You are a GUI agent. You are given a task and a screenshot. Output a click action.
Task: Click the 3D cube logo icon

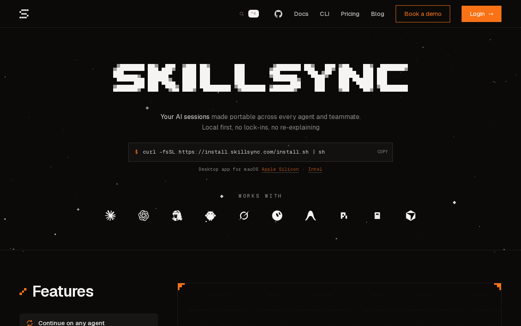(411, 216)
